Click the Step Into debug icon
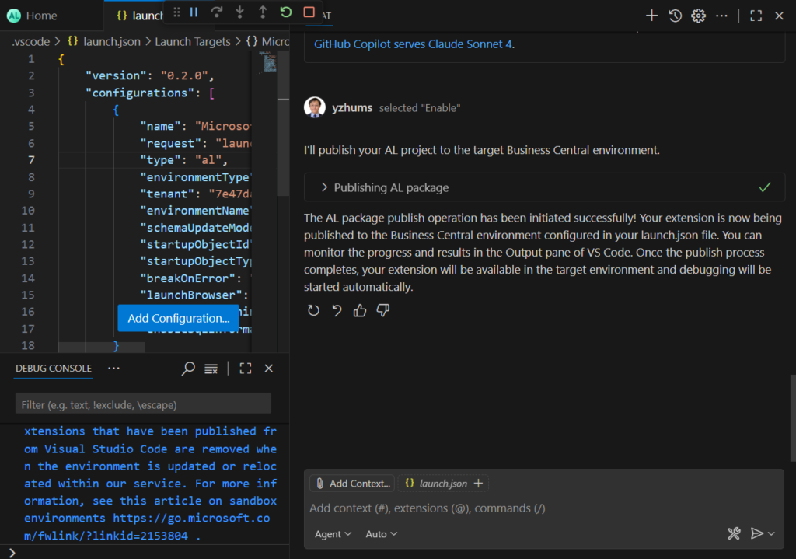796x559 pixels. point(240,12)
